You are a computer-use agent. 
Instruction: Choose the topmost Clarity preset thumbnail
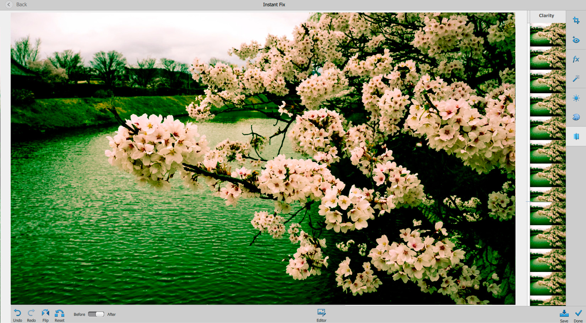click(548, 35)
